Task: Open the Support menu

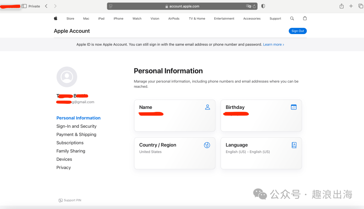Action: coord(275,19)
